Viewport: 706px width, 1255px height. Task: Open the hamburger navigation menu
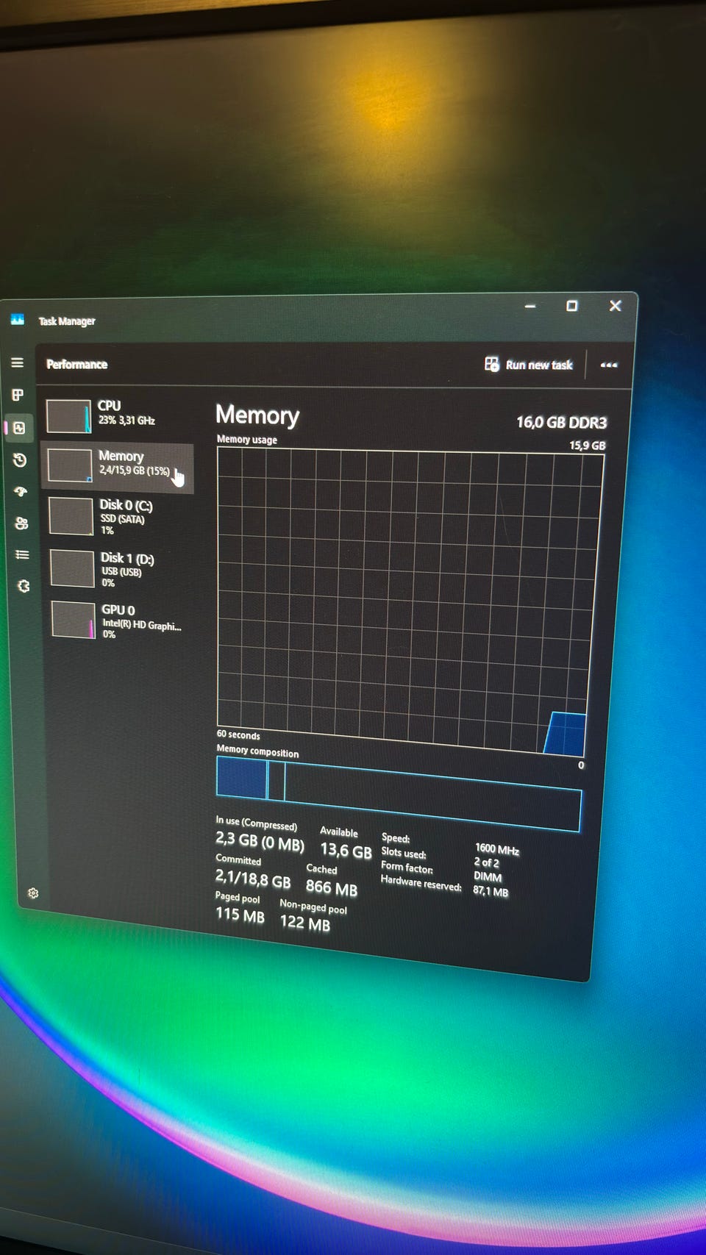tap(17, 362)
